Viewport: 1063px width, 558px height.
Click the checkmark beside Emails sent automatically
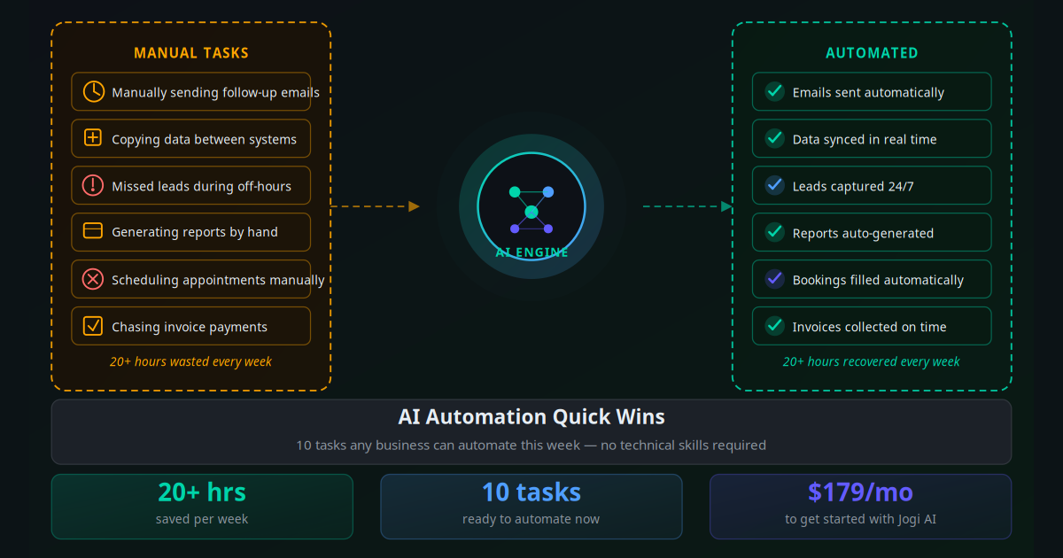point(775,91)
